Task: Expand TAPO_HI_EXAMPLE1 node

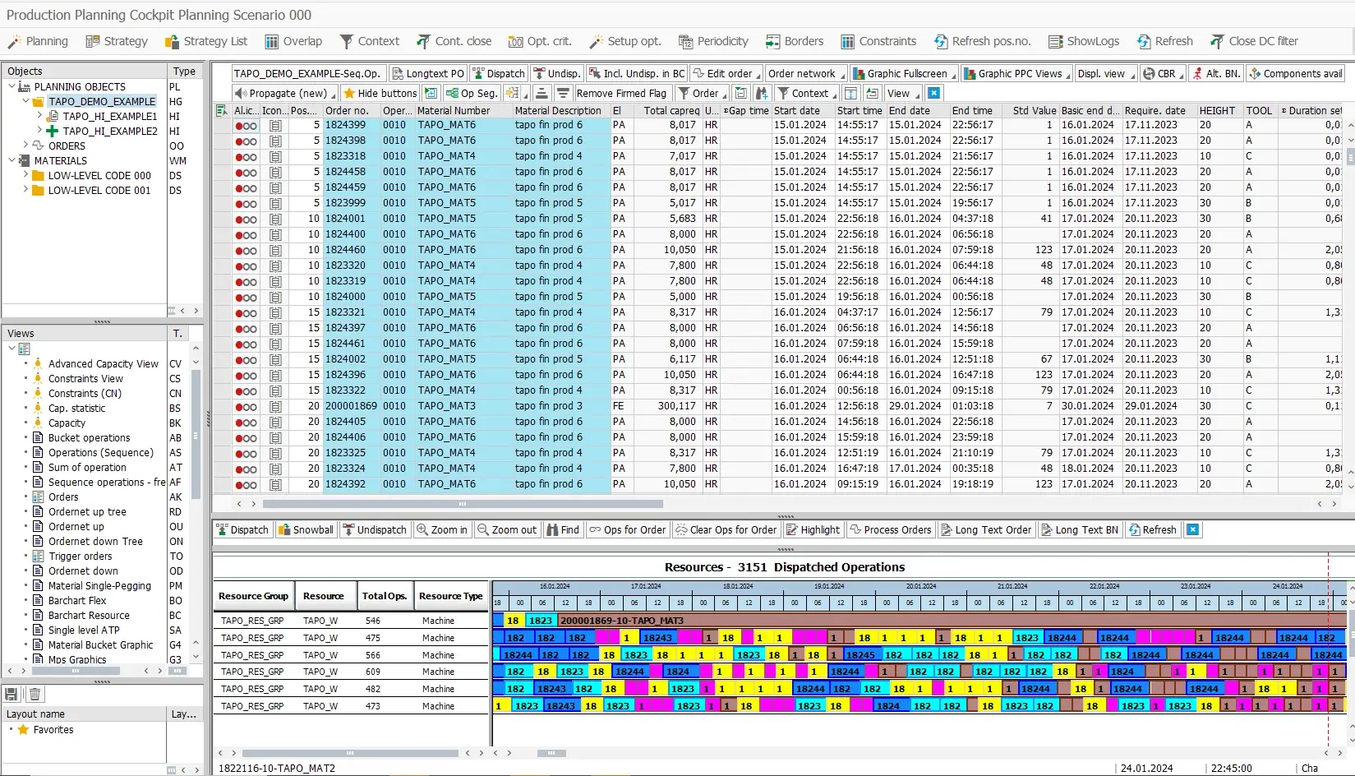Action: click(x=39, y=116)
